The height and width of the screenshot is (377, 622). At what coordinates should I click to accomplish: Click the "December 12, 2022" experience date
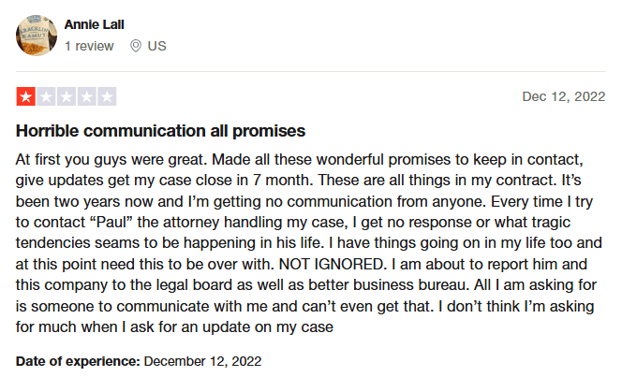tap(203, 360)
